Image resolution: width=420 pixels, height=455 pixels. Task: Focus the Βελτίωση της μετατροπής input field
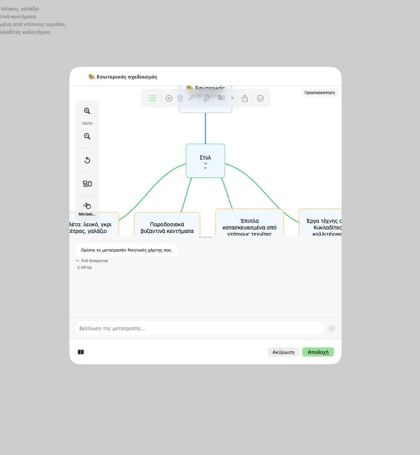click(x=200, y=328)
